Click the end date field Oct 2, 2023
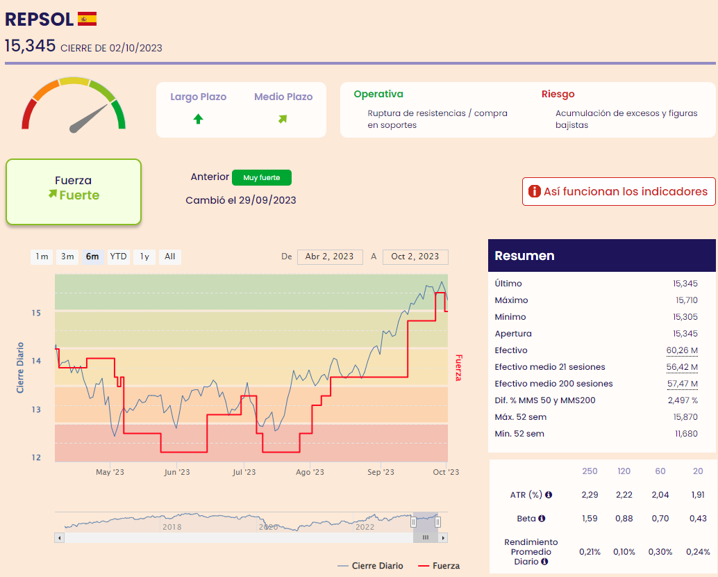Viewport: 718px width, 577px height. pyautogui.click(x=415, y=257)
